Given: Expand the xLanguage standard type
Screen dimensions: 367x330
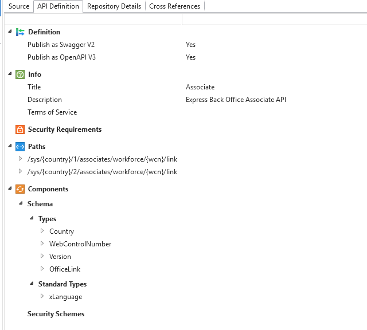Looking at the screenshot, I should point(42,296).
